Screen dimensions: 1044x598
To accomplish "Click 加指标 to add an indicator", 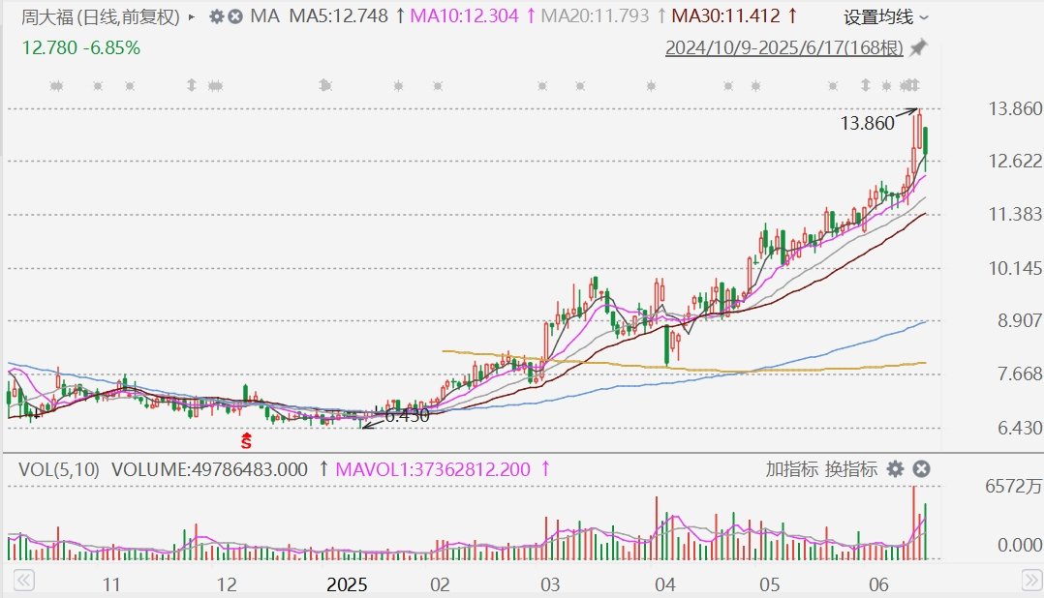I will click(791, 469).
